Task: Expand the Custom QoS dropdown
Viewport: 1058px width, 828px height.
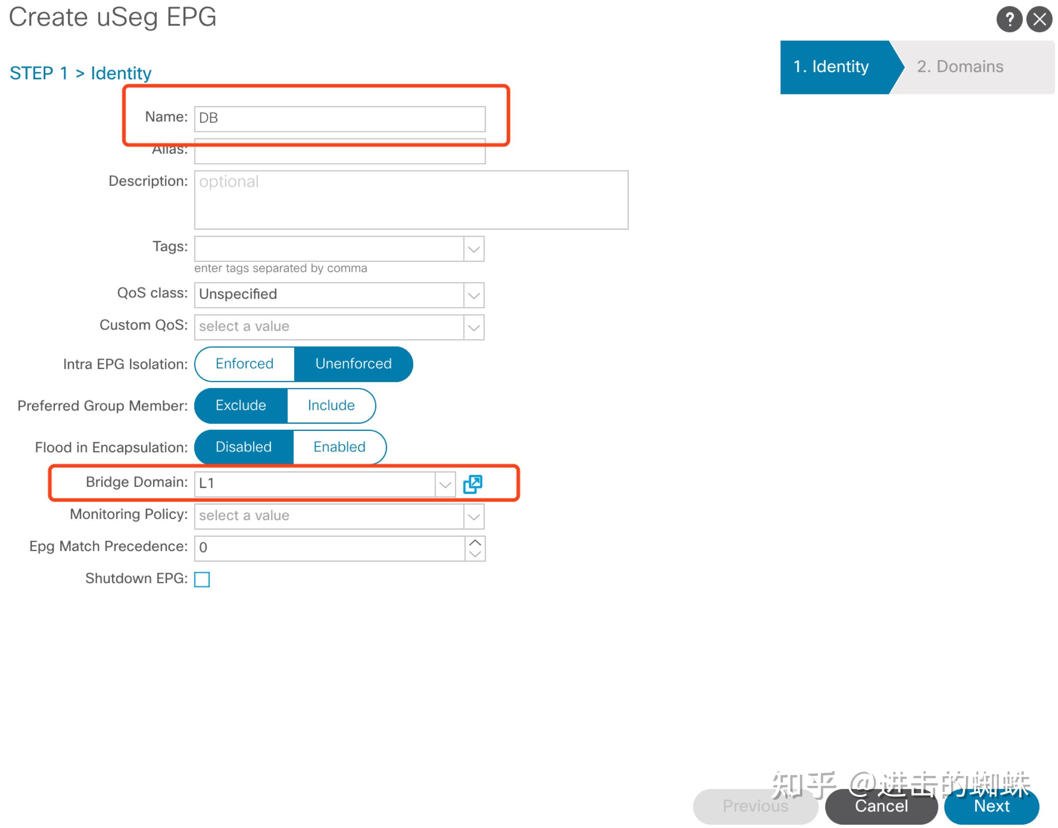Action: 473,327
